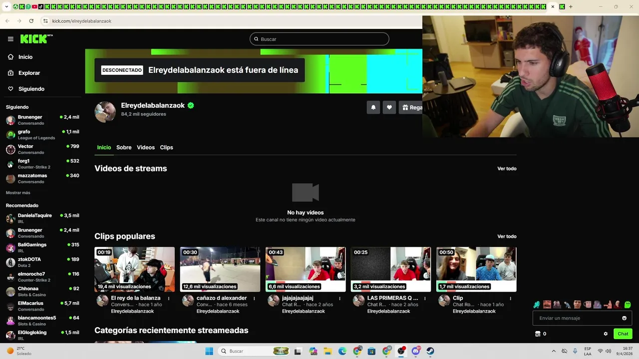This screenshot has width=639, height=359.
Task: Click the green Chat send button
Action: click(623, 334)
